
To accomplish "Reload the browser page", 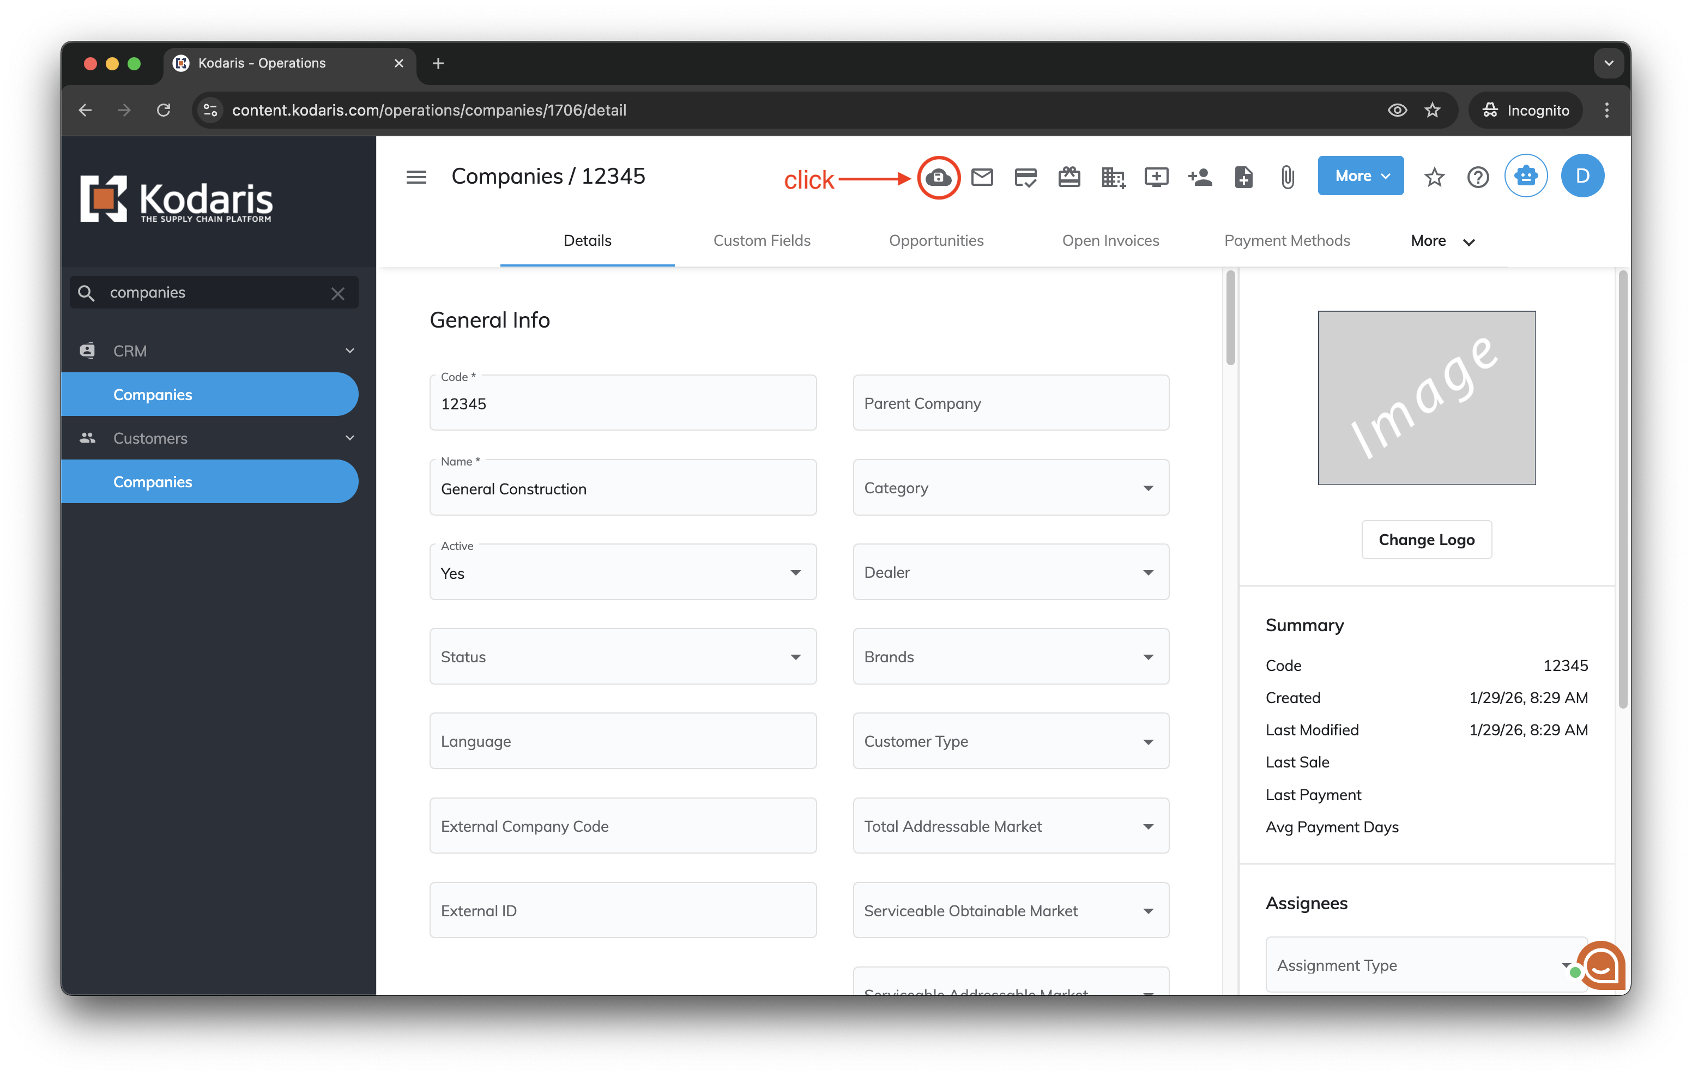I will point(164,110).
